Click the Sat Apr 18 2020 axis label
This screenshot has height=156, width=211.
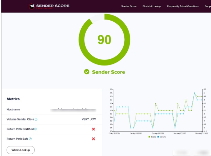[x=136, y=133]
